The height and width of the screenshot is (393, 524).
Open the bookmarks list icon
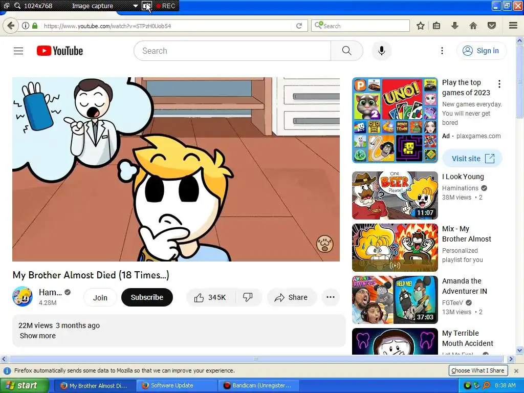tap(436, 26)
